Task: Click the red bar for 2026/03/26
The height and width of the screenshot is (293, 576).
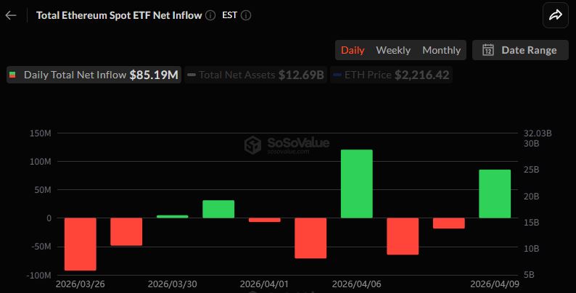Action: (80, 244)
